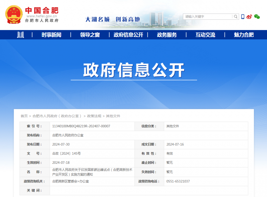Open the mobile version phone icon
Image resolution: width=267 pixels, height=197 pixels.
point(243,17)
